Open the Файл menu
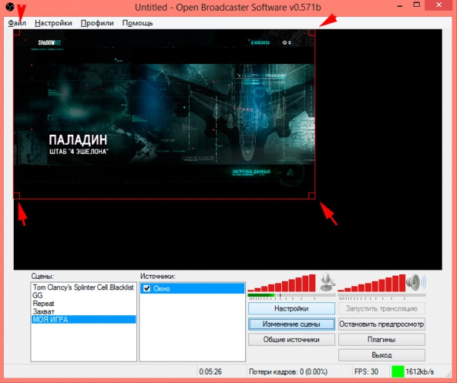This screenshot has height=383, width=457. (17, 23)
